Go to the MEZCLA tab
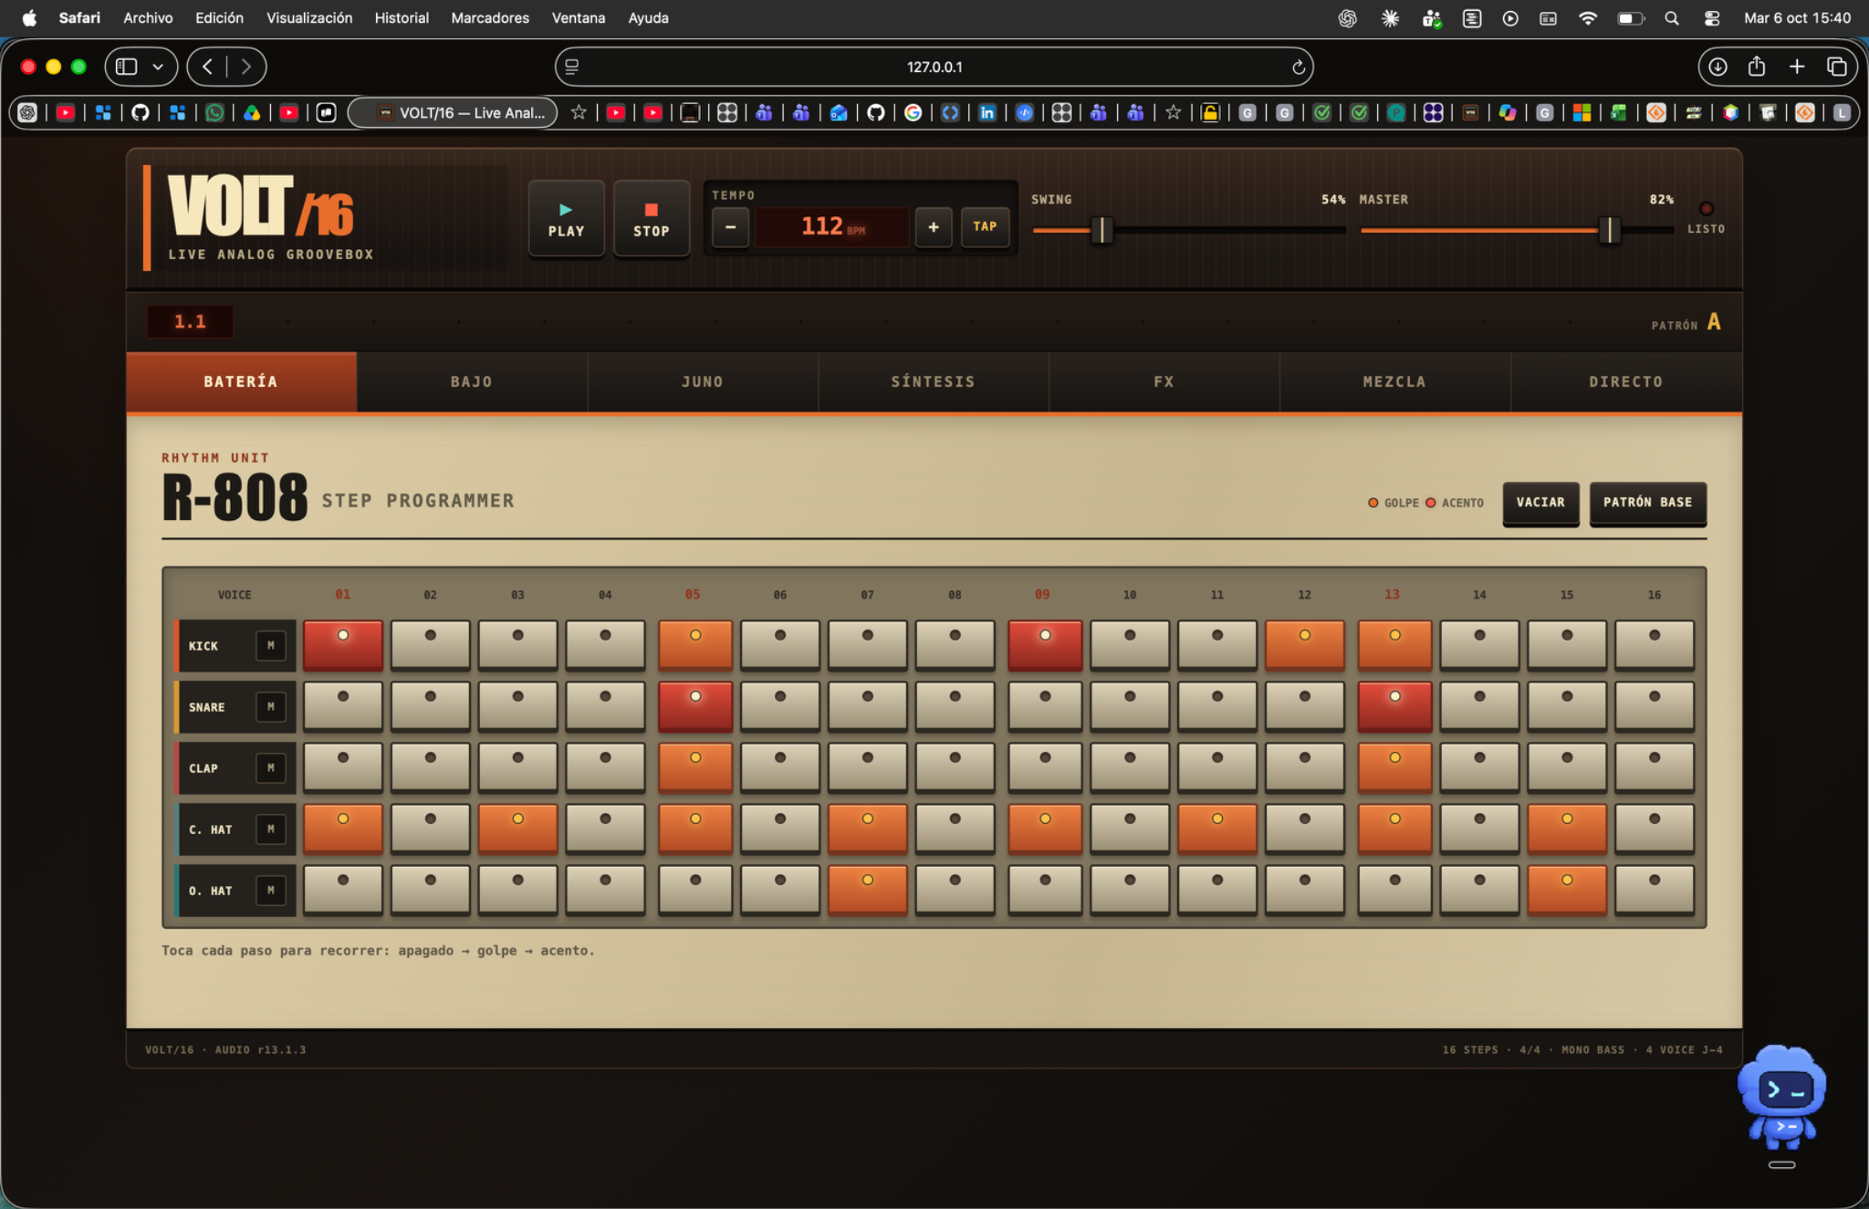Screen dimensions: 1869x1209 point(1394,381)
